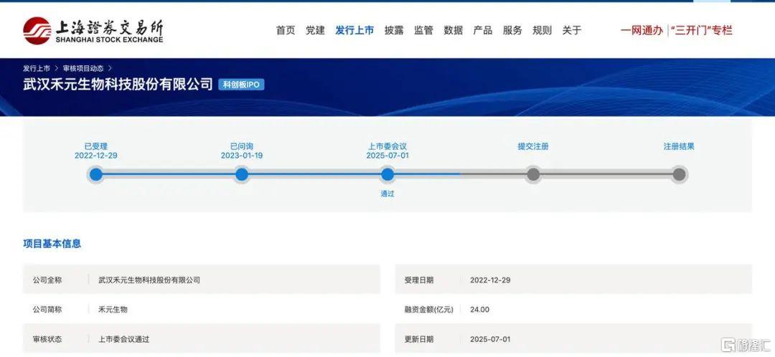Open the 党建 menu item
Image resolution: width=775 pixels, height=357 pixels.
tap(315, 30)
